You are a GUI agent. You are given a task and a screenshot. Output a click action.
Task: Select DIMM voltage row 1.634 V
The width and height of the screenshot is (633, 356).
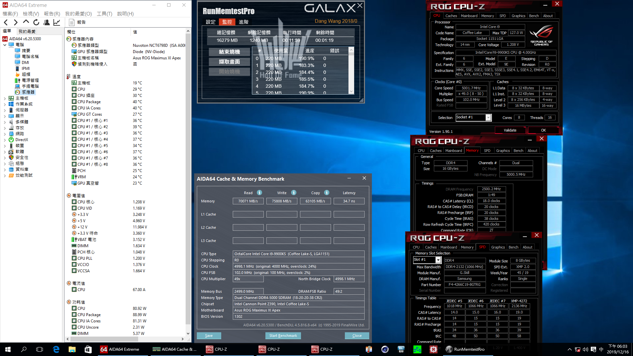125,246
